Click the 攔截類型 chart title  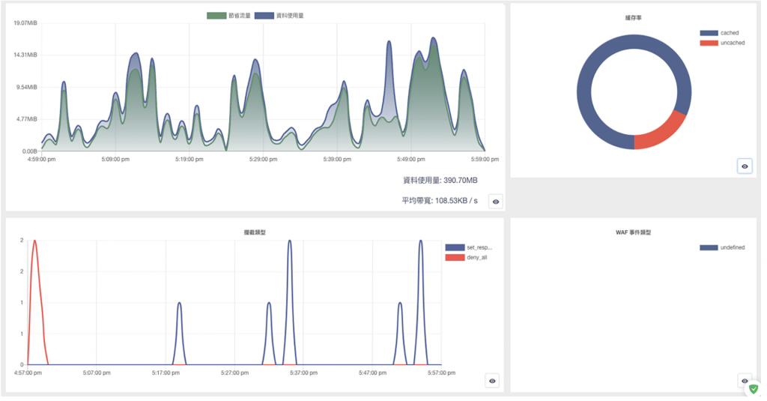[255, 232]
